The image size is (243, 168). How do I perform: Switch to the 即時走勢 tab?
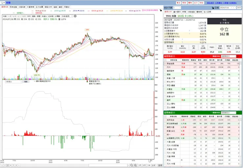(x=13, y=7)
